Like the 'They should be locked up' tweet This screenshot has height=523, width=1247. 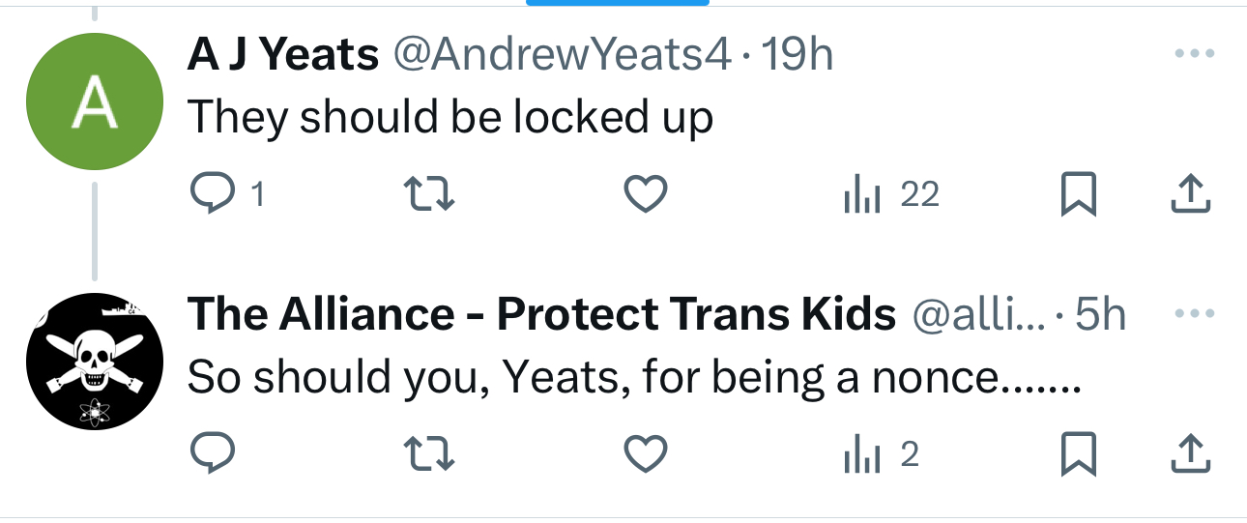tap(643, 196)
